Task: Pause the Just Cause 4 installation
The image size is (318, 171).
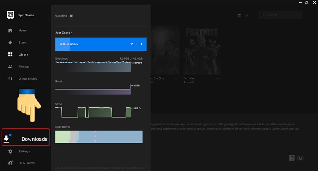Action: pos(141,44)
